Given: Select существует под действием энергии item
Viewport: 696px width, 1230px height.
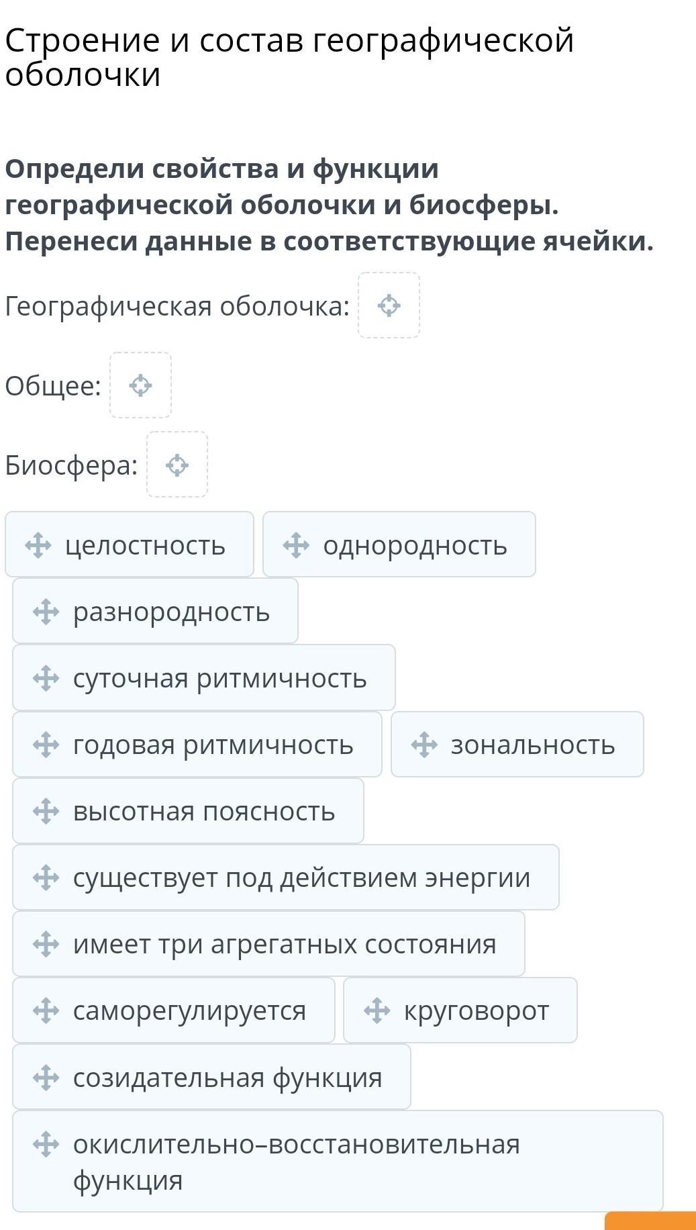Looking at the screenshot, I should (286, 878).
